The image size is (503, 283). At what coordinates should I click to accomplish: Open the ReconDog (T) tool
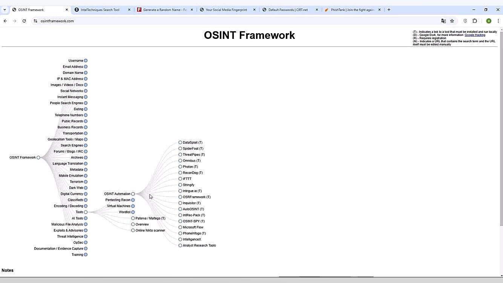(193, 173)
